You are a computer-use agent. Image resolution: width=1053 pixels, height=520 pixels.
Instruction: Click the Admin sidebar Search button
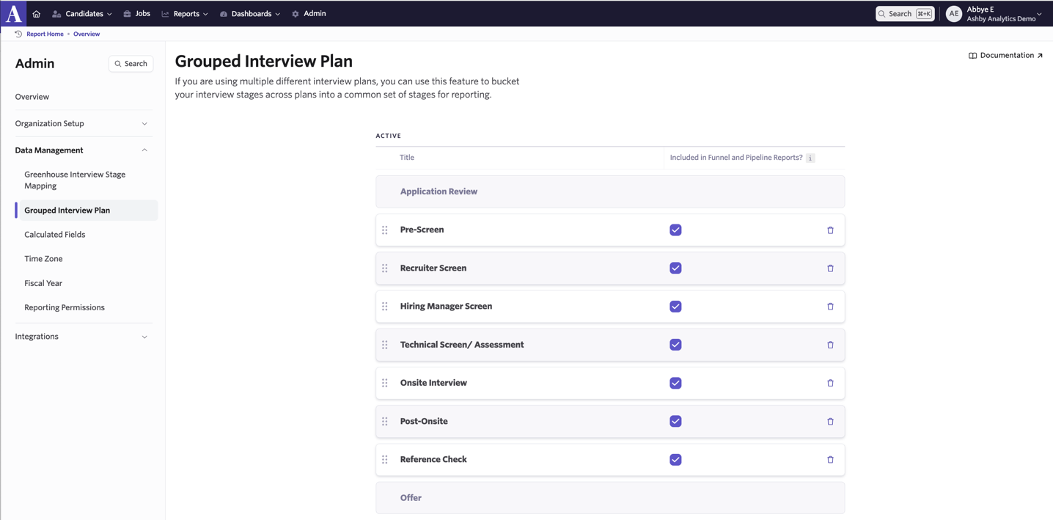pyautogui.click(x=131, y=64)
